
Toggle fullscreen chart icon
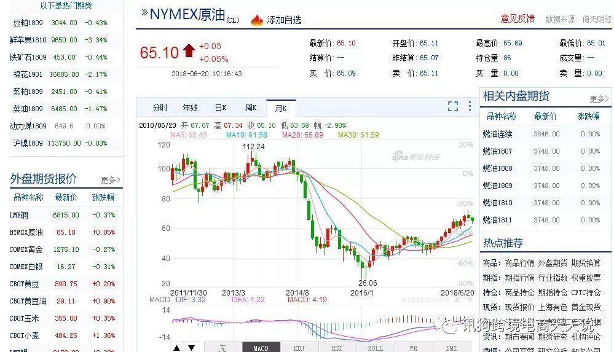tap(453, 106)
